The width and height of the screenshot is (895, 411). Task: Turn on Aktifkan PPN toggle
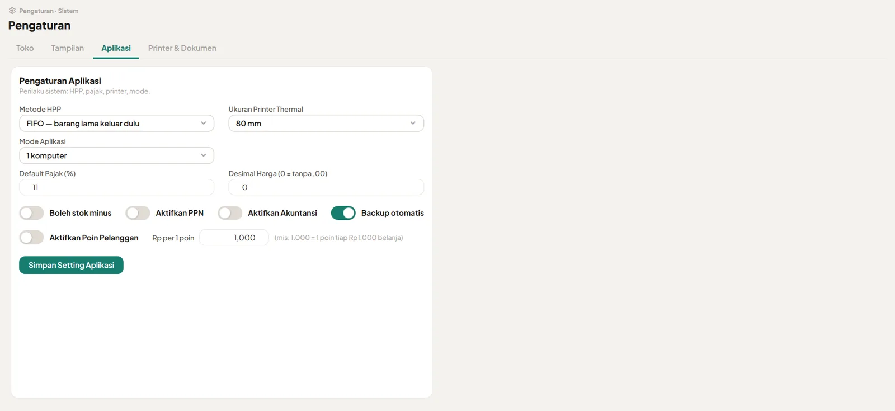point(138,213)
